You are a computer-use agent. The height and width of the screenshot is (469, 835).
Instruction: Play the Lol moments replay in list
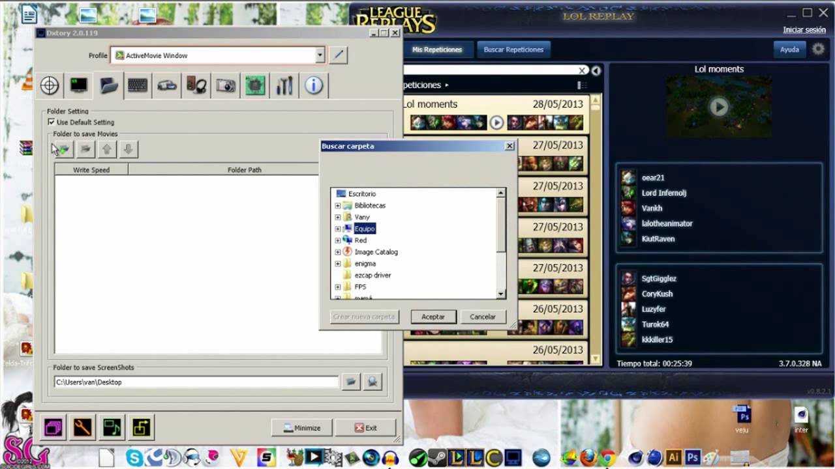point(496,122)
